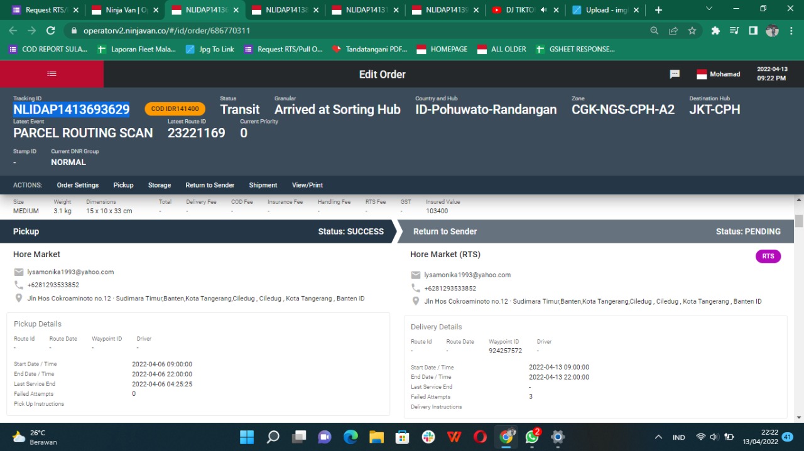Expand the View/Print action menu
Screen dimensions: 804x451
[307, 185]
